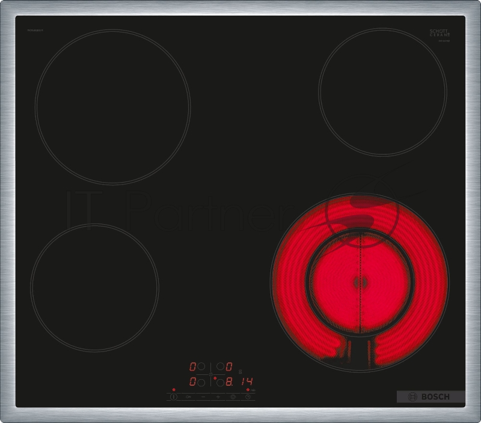Viewport: 481px width, 423px height.
Task: Tap the minus key to lower heat
Action: (203, 397)
